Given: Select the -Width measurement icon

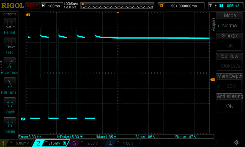Looking at the screenshot, I should coord(10,123).
